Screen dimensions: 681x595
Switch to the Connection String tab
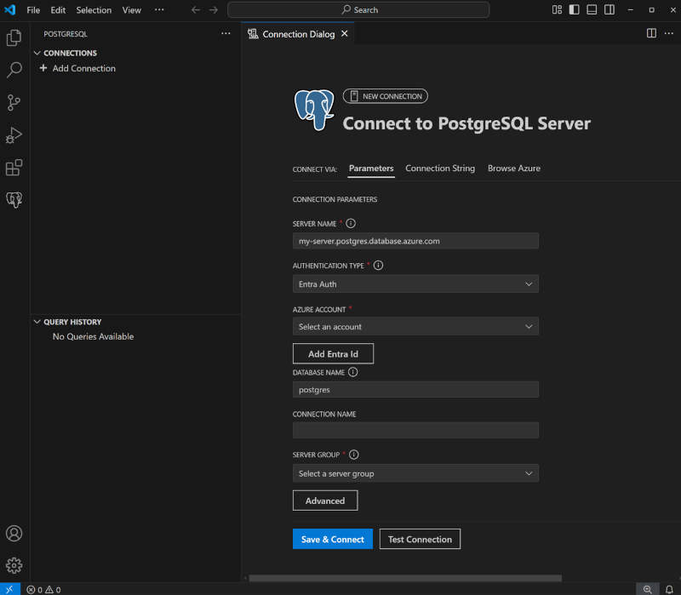(440, 169)
